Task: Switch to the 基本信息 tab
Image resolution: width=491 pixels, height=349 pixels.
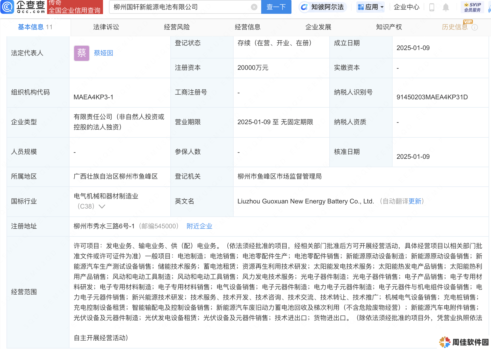Action: point(35,27)
